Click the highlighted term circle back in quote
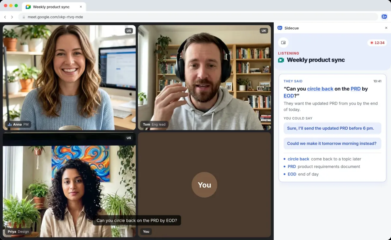Viewport: 391px width, 240px height. pos(320,89)
